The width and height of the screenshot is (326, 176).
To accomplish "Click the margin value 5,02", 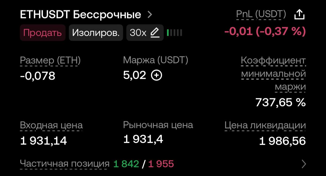I will click(x=134, y=75).
